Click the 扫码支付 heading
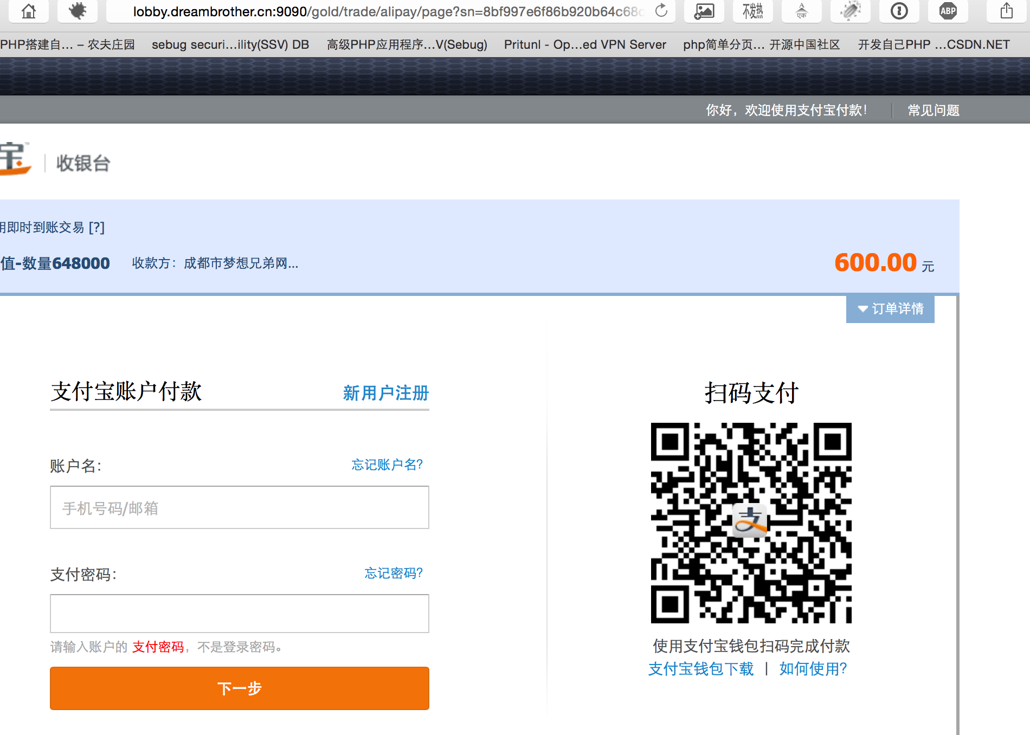1030x735 pixels. click(751, 393)
